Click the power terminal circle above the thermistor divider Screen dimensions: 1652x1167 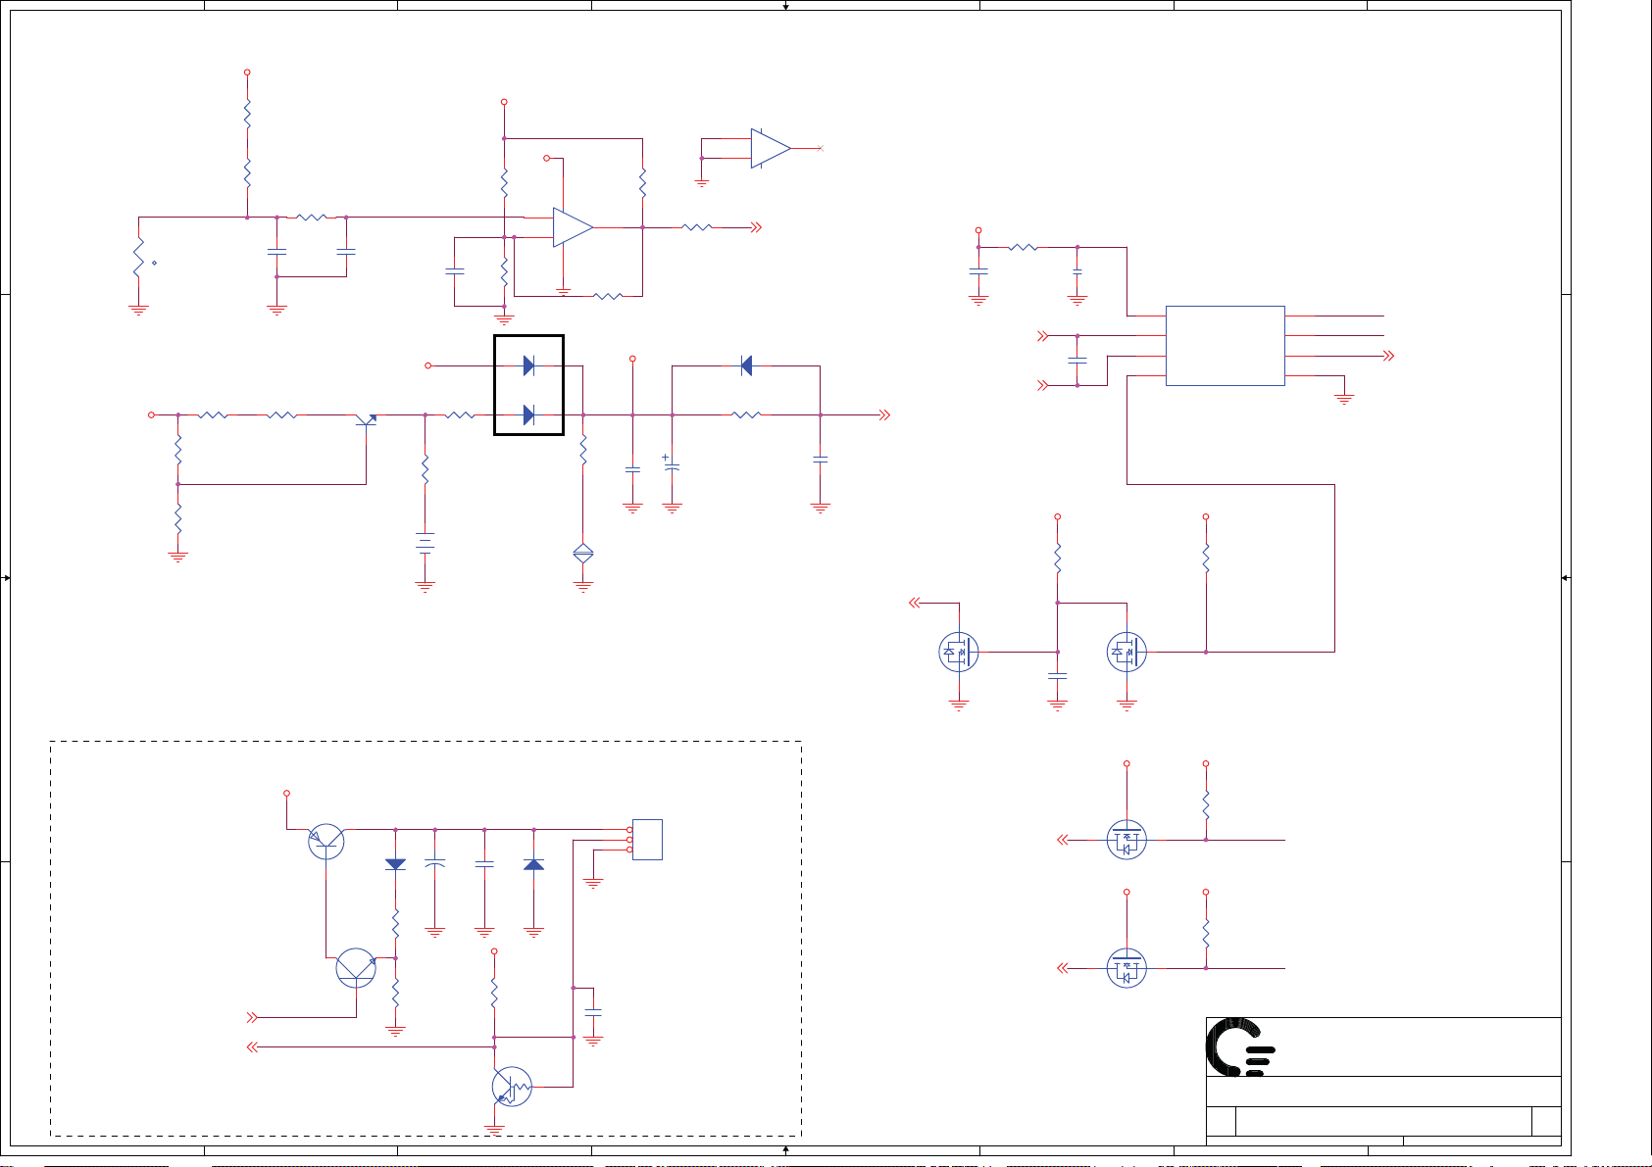[247, 73]
